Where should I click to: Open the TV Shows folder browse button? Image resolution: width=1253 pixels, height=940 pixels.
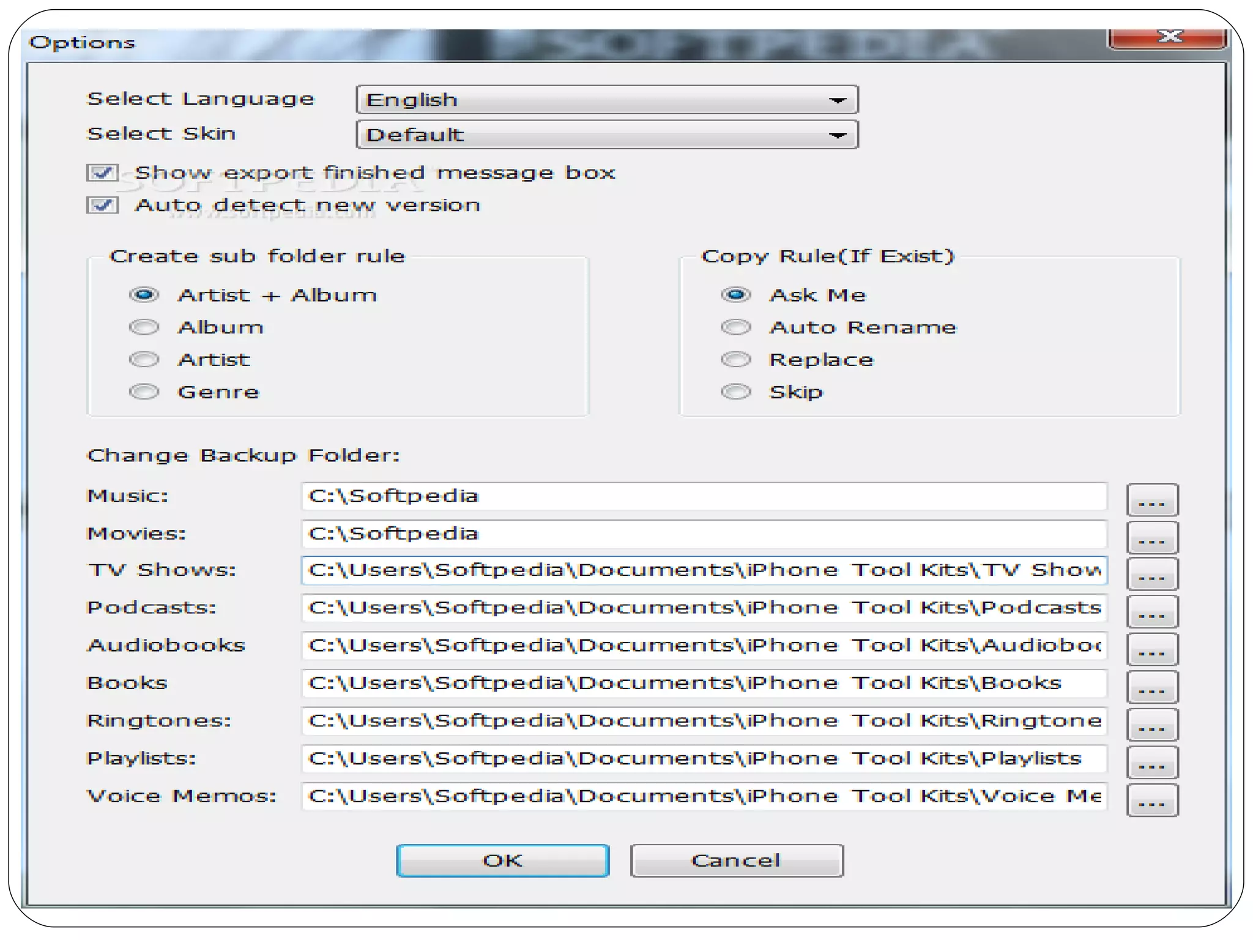pos(1151,574)
